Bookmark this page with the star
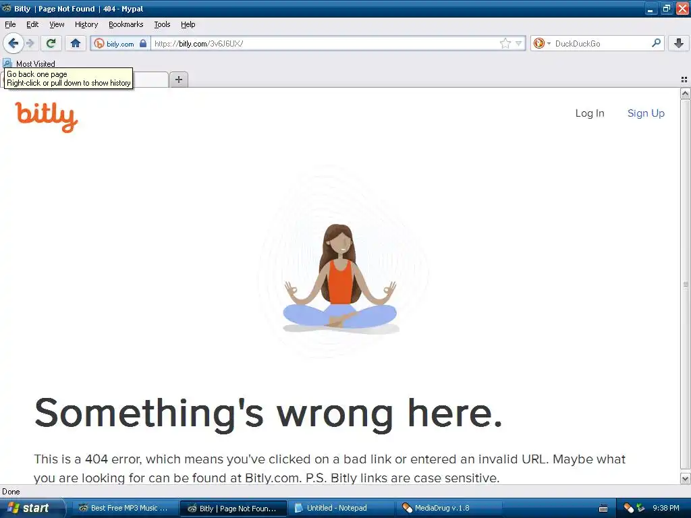This screenshot has width=691, height=518. (x=505, y=43)
